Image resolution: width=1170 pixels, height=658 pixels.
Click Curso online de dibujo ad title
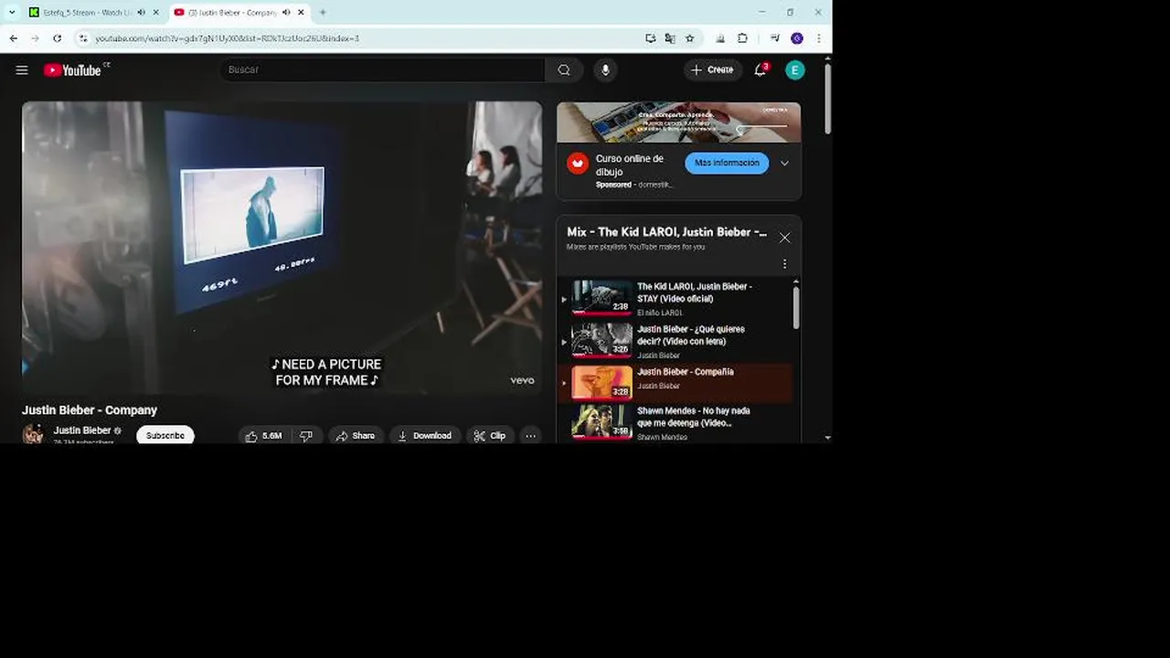tap(630, 164)
